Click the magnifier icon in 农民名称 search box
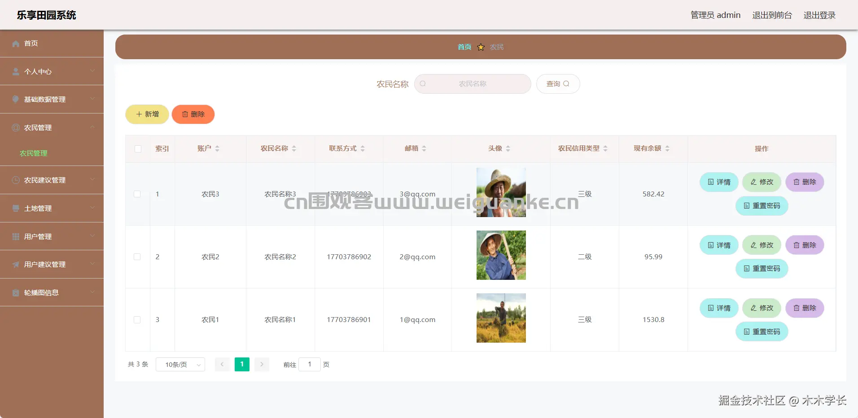Screen dimensions: 858x418 pos(423,84)
